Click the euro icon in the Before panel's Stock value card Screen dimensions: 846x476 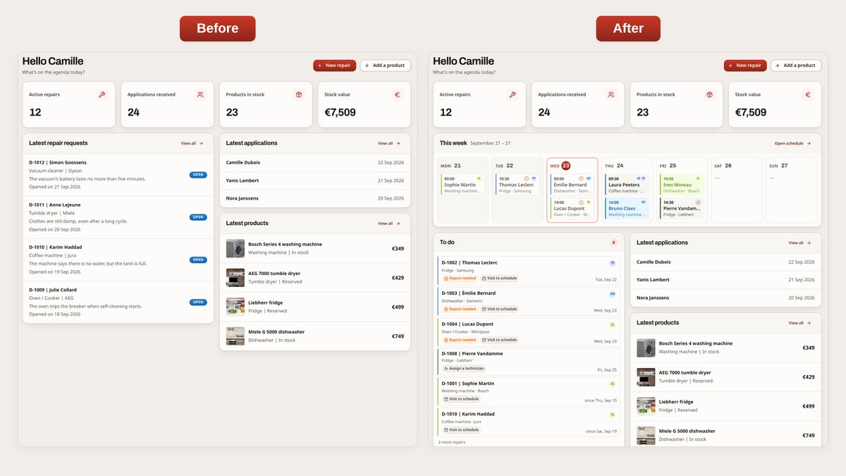click(397, 94)
